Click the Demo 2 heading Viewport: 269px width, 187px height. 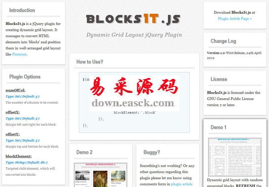click(x=84, y=152)
